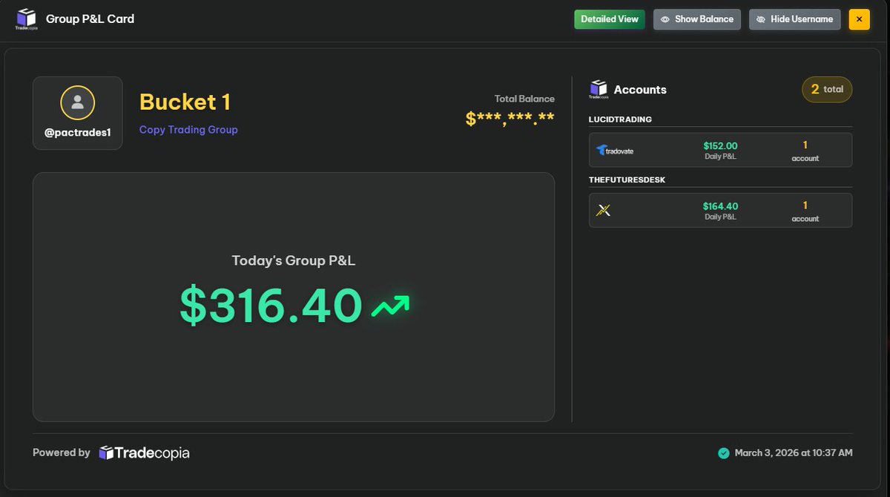Click the user avatar icon above @pactrades1

point(78,103)
